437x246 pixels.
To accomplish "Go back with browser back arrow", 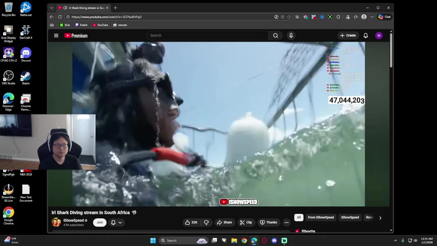I will point(52,17).
